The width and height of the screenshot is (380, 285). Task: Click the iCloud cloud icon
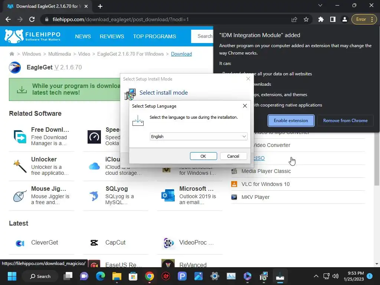tap(94, 166)
